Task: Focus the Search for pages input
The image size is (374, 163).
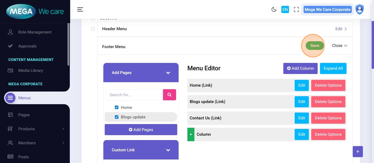Action: click(x=134, y=95)
